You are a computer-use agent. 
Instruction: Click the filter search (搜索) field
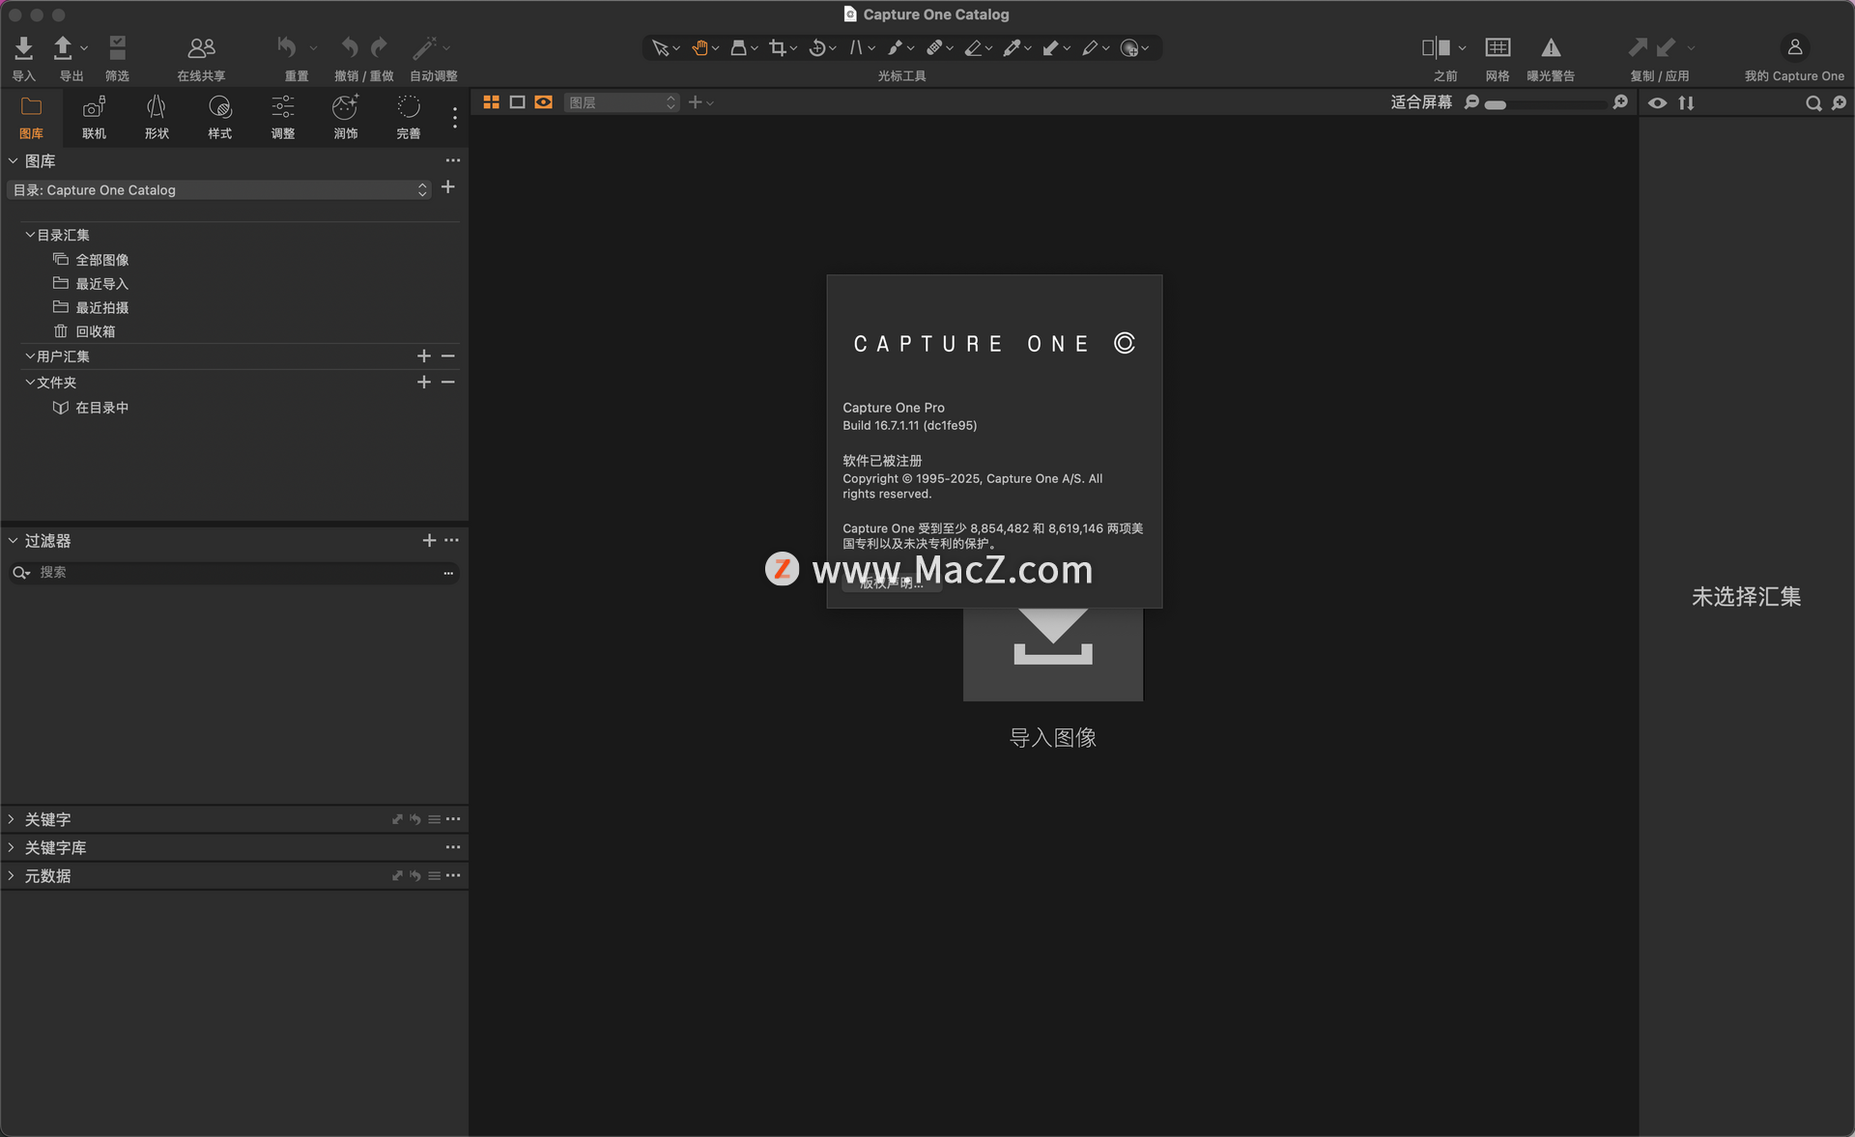[x=232, y=573]
